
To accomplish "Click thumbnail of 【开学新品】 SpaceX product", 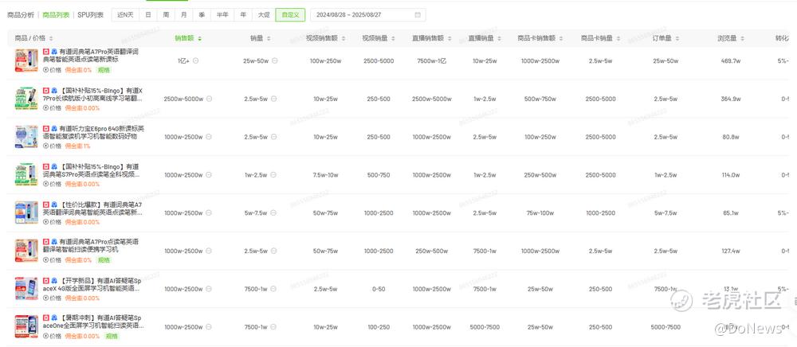I will pyautogui.click(x=26, y=289).
